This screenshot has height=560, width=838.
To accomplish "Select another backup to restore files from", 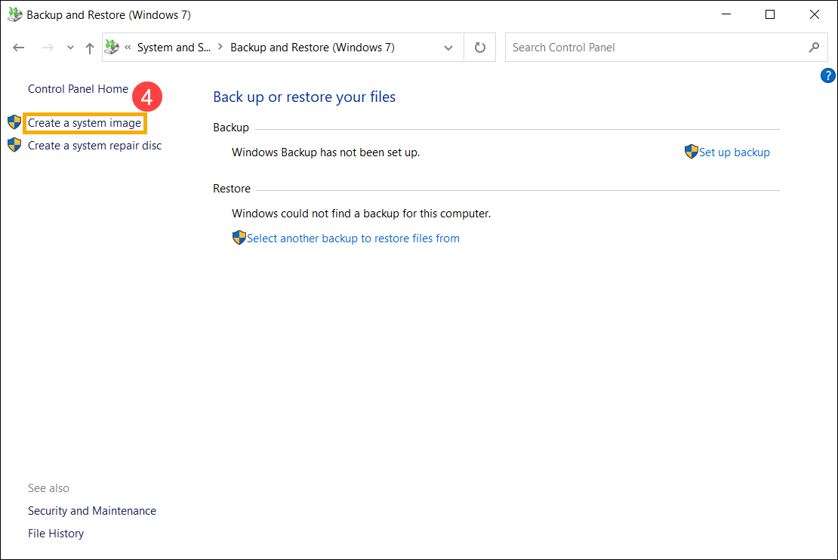I will point(353,238).
